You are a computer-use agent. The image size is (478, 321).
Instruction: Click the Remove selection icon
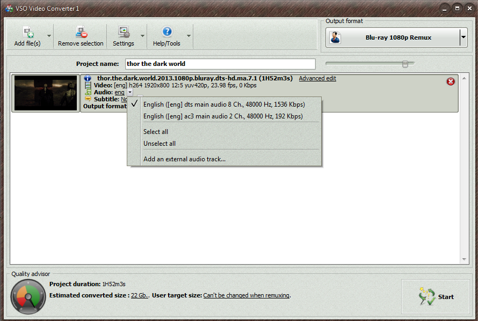(x=82, y=32)
